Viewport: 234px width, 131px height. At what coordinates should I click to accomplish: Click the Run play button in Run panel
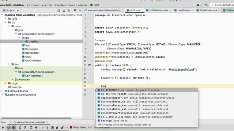click(x=3, y=127)
